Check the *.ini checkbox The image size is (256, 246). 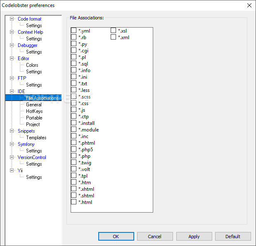(73, 77)
